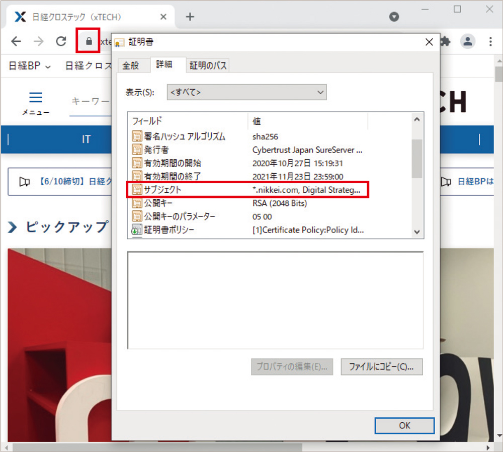Click the IT navigation item
Viewport: 503px width, 452px height.
[86, 139]
